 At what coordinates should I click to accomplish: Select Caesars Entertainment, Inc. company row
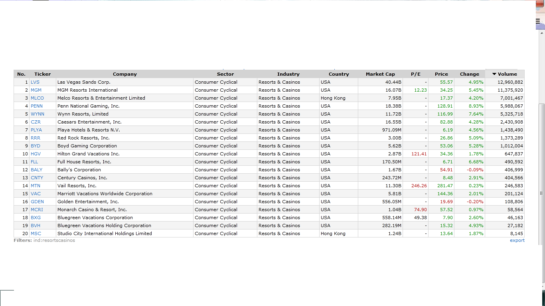89,122
